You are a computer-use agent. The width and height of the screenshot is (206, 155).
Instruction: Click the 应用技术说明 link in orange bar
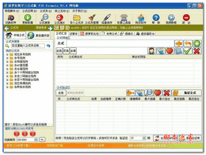96,145
